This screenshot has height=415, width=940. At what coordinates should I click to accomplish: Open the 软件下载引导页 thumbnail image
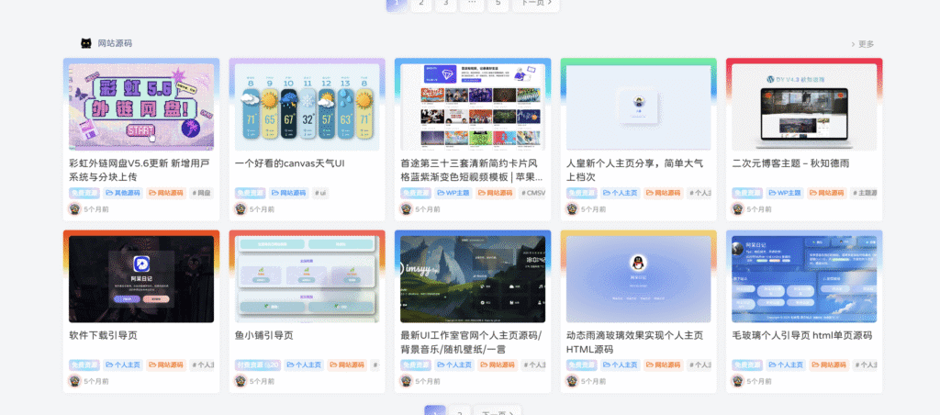click(141, 279)
